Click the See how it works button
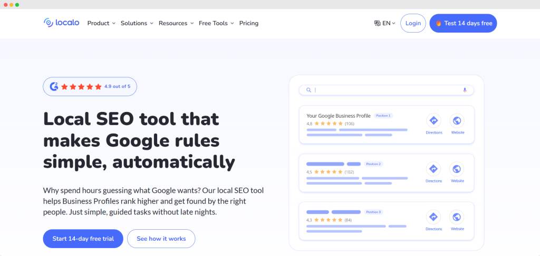Image resolution: width=540 pixels, height=256 pixels. [161, 239]
